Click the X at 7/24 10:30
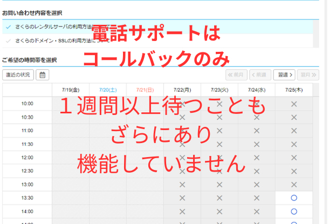The height and width of the screenshot is (224, 329). click(257, 117)
